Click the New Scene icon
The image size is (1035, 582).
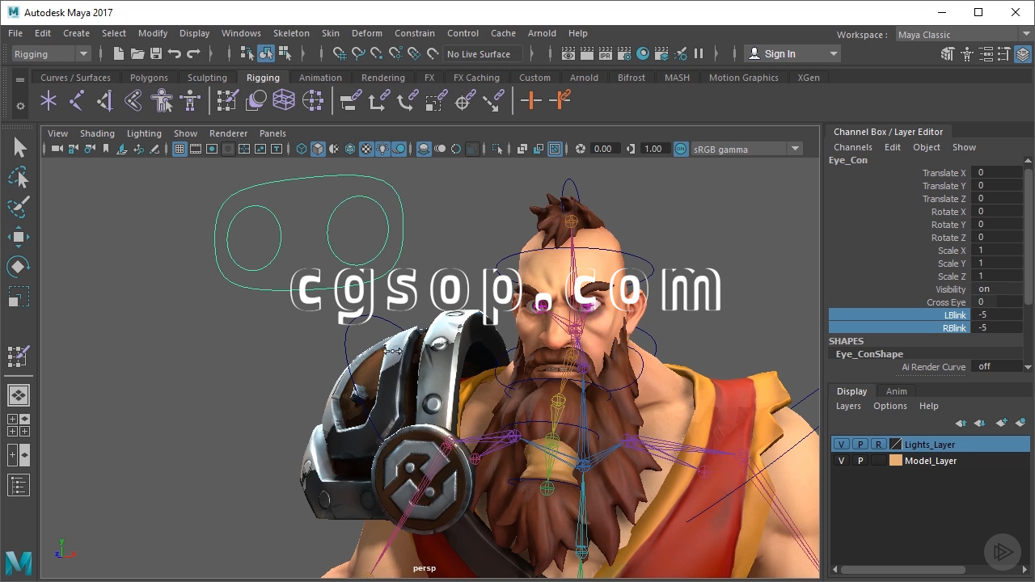[x=119, y=54]
